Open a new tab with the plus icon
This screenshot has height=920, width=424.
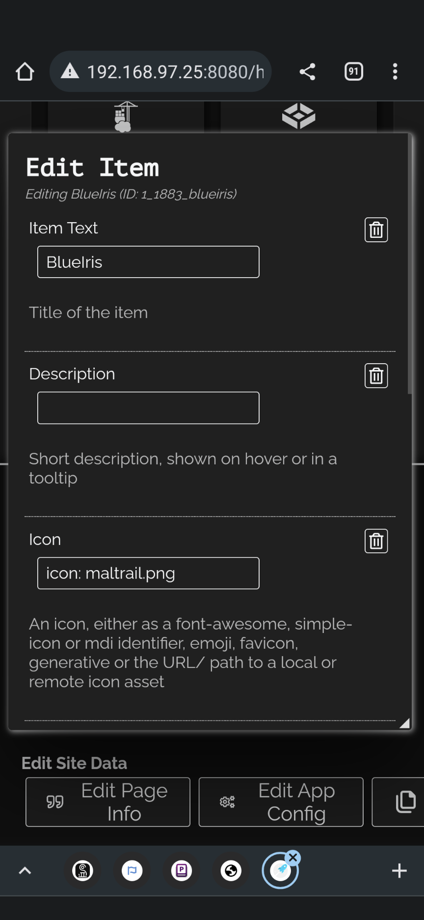399,870
